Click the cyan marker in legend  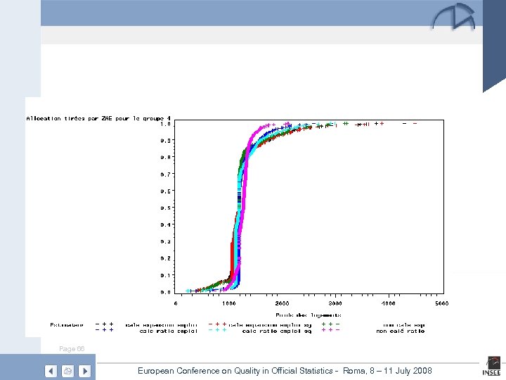click(217, 330)
